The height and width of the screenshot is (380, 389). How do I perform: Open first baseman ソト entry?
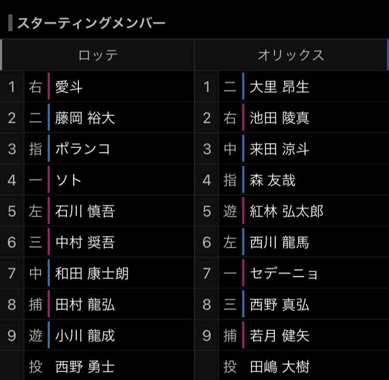click(68, 180)
